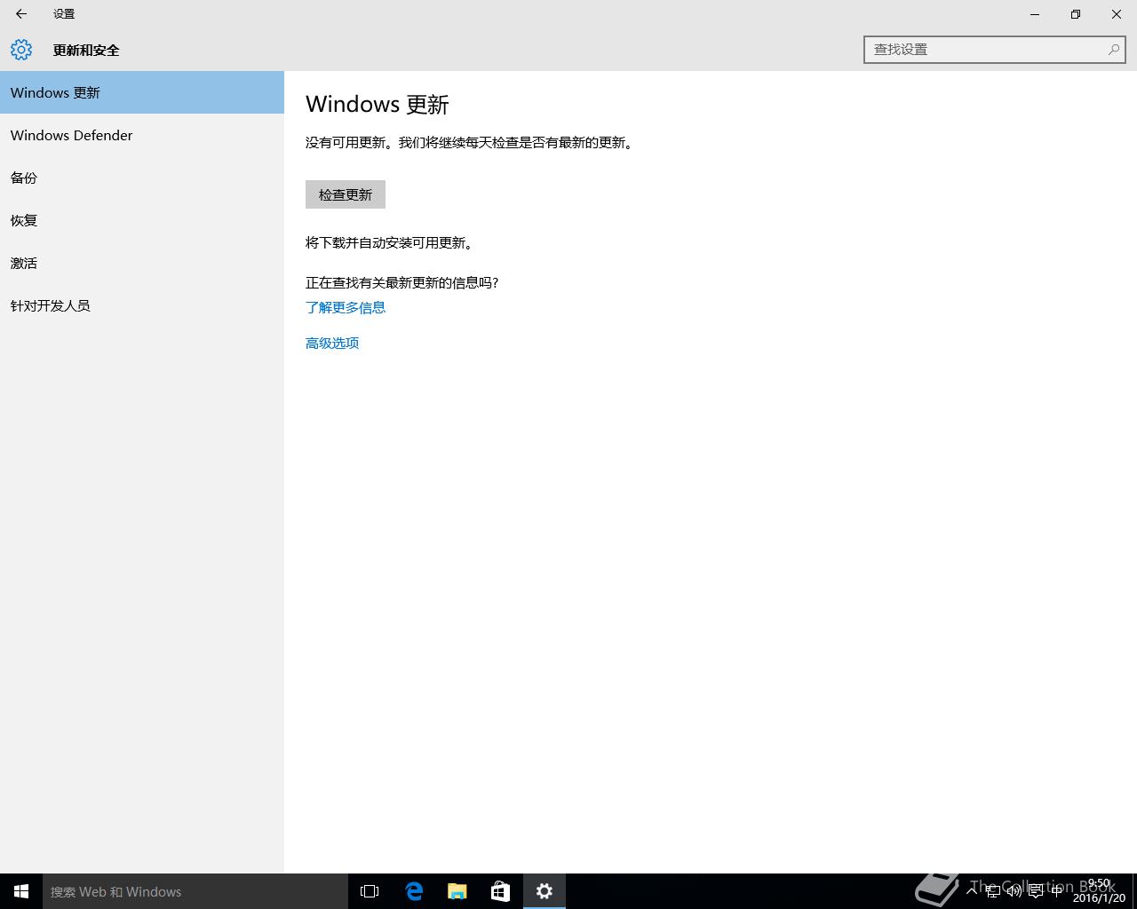Focus the 查找设置 search field
Image resolution: width=1137 pixels, height=909 pixels.
pyautogui.click(x=994, y=50)
